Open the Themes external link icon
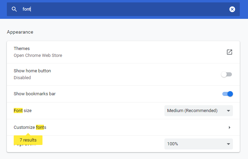Image resolution: width=248 pixels, height=159 pixels. 230,52
